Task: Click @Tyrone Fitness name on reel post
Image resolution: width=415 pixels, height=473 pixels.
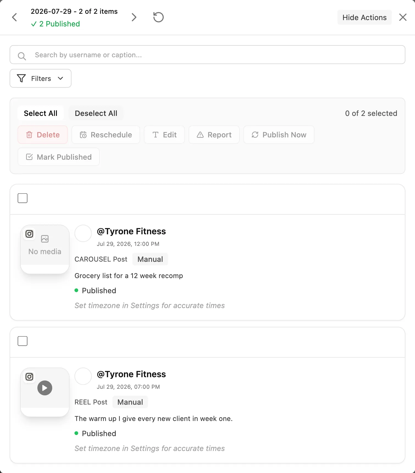Action: 131,374
